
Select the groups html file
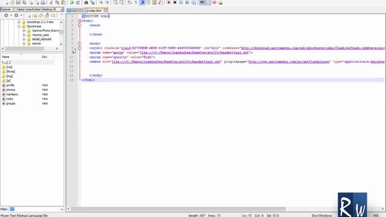click(11, 104)
